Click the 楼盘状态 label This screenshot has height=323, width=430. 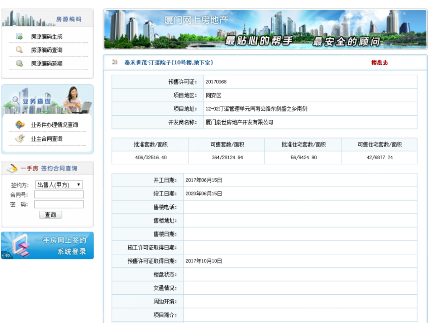click(165, 275)
